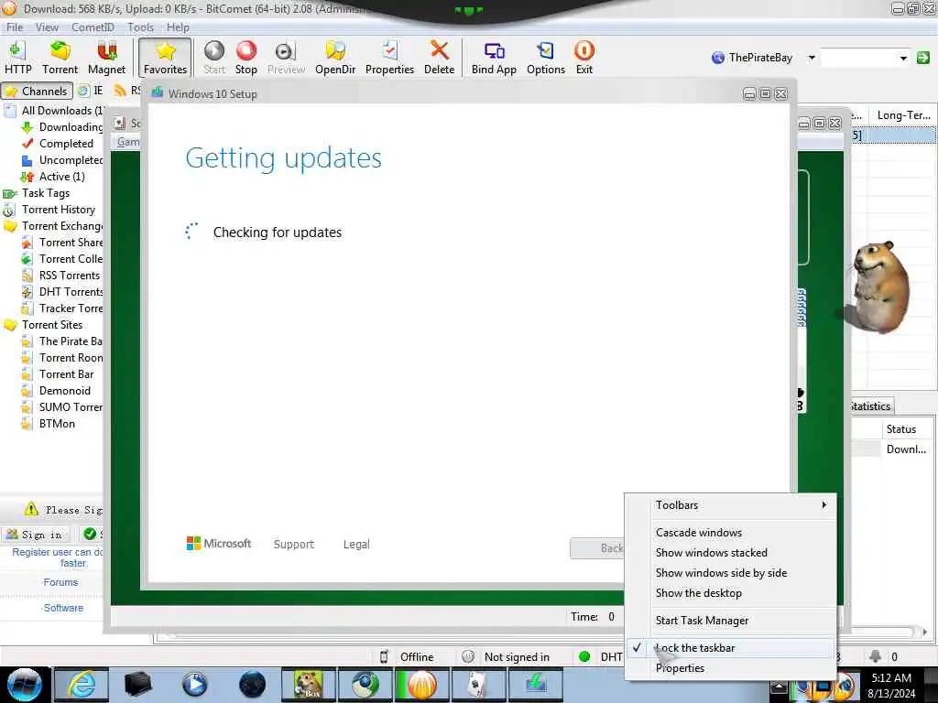Switch to the IE tab
Viewport: 938px width, 703px height.
(91, 91)
